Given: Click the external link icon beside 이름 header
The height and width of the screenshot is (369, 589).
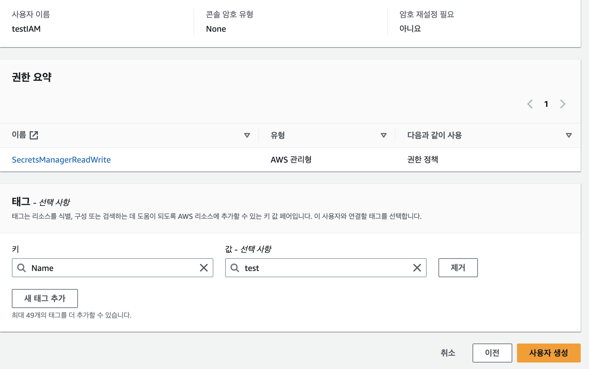Looking at the screenshot, I should click(x=34, y=135).
